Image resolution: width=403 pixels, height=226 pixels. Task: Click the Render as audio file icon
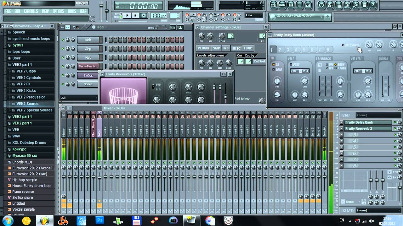coord(338,5)
